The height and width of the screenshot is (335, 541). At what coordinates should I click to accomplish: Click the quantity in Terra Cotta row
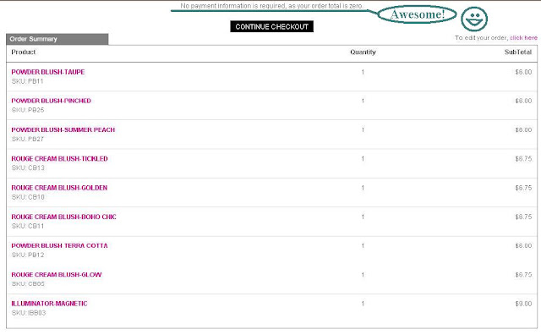pos(363,245)
